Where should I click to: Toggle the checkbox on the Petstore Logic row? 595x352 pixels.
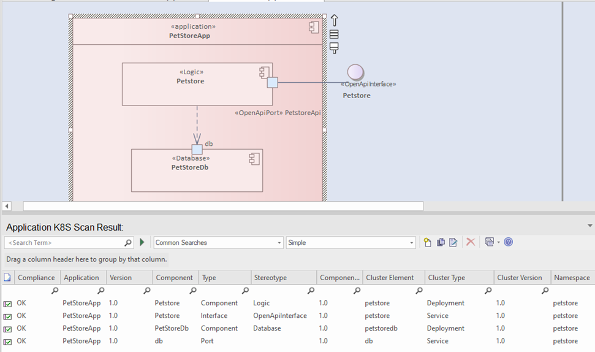7,304
